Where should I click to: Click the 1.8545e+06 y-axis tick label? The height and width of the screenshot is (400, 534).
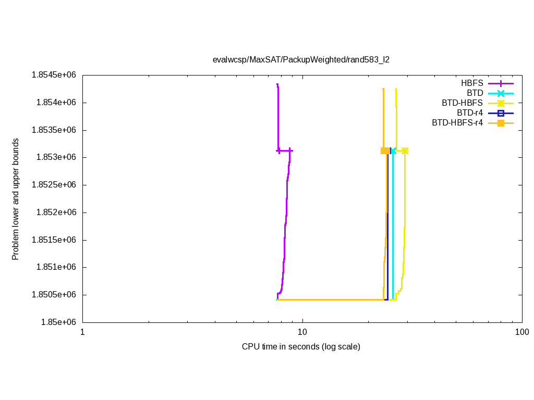[x=54, y=75]
